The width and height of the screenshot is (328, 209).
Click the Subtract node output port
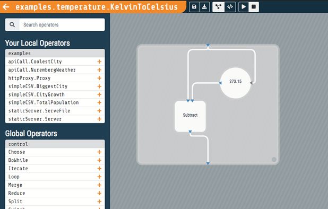[190, 132]
